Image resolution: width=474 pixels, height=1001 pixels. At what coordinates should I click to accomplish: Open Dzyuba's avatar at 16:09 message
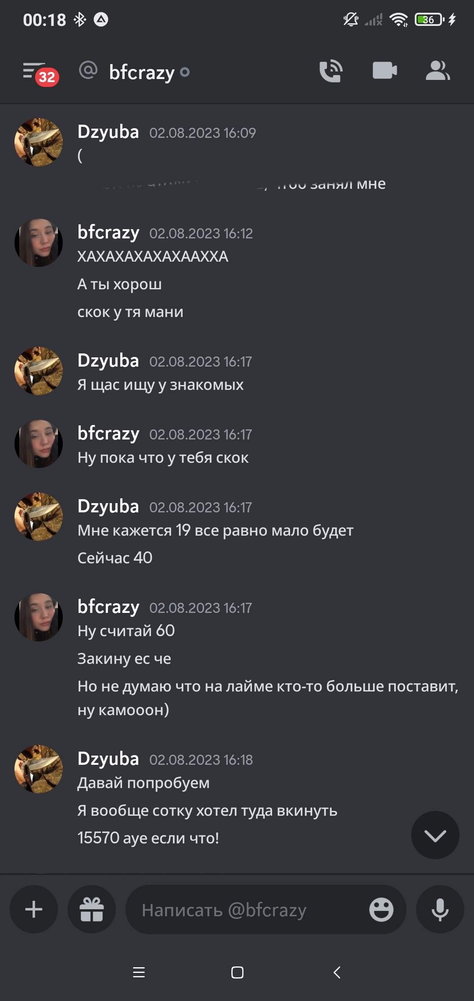pos(39,142)
